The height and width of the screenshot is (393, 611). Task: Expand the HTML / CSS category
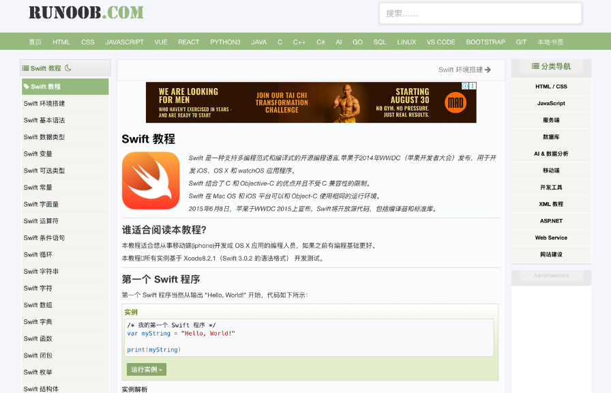coord(551,87)
